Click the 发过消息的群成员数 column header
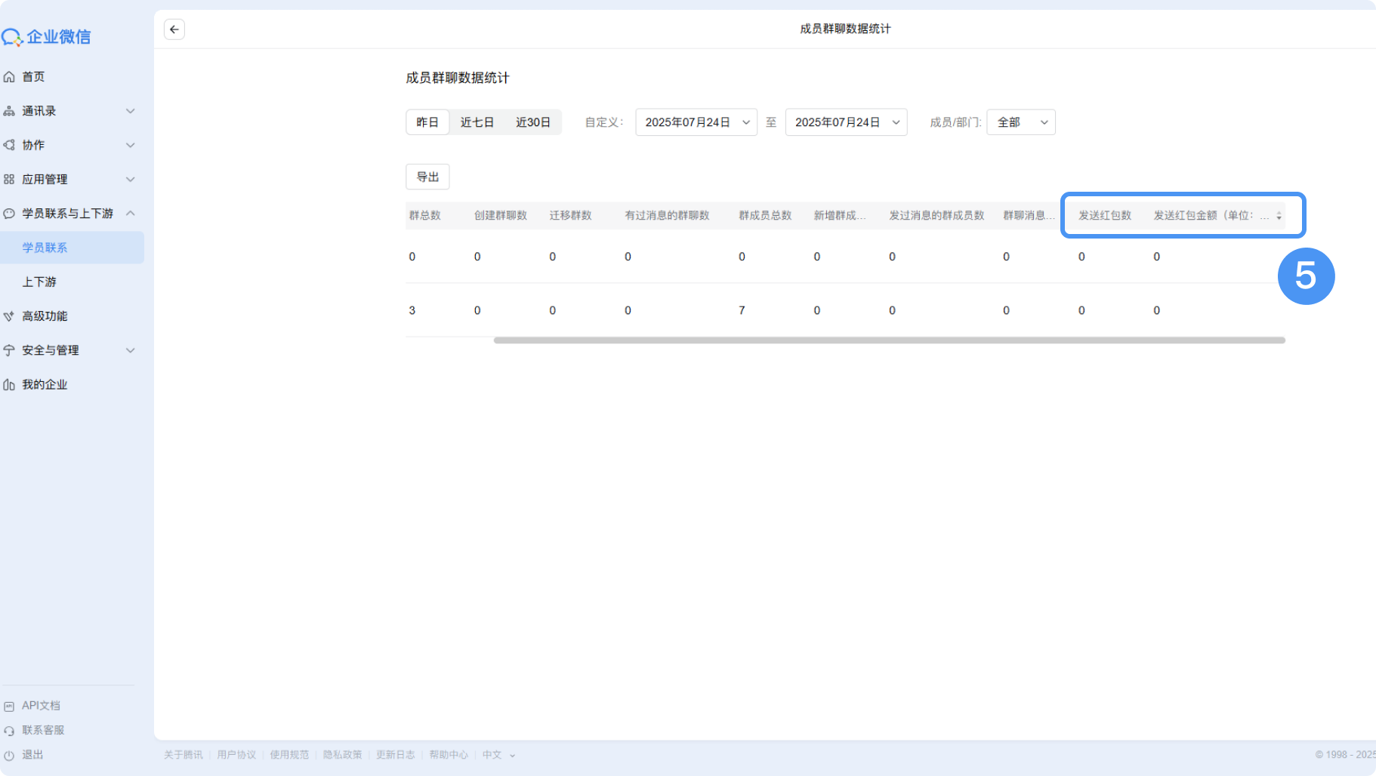This screenshot has height=776, width=1376. tap(937, 216)
